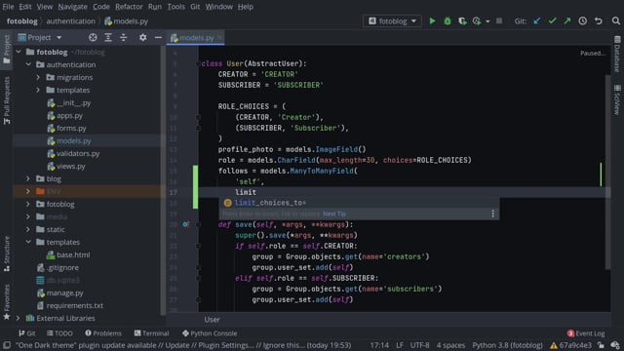Open the Terminal tool window

tap(151, 333)
